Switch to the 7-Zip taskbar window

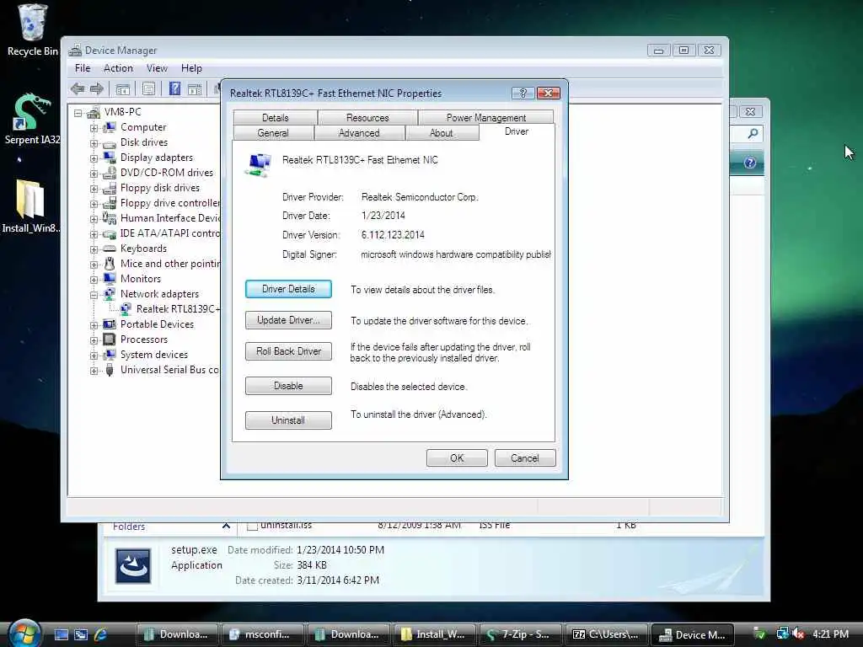pos(521,634)
